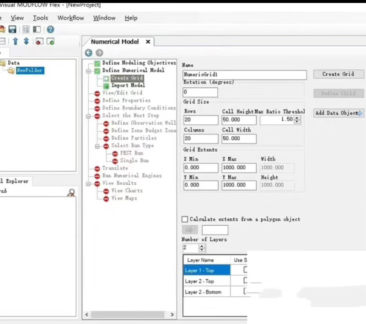Click into the Rows input field
The image size is (366, 324).
[x=201, y=120]
